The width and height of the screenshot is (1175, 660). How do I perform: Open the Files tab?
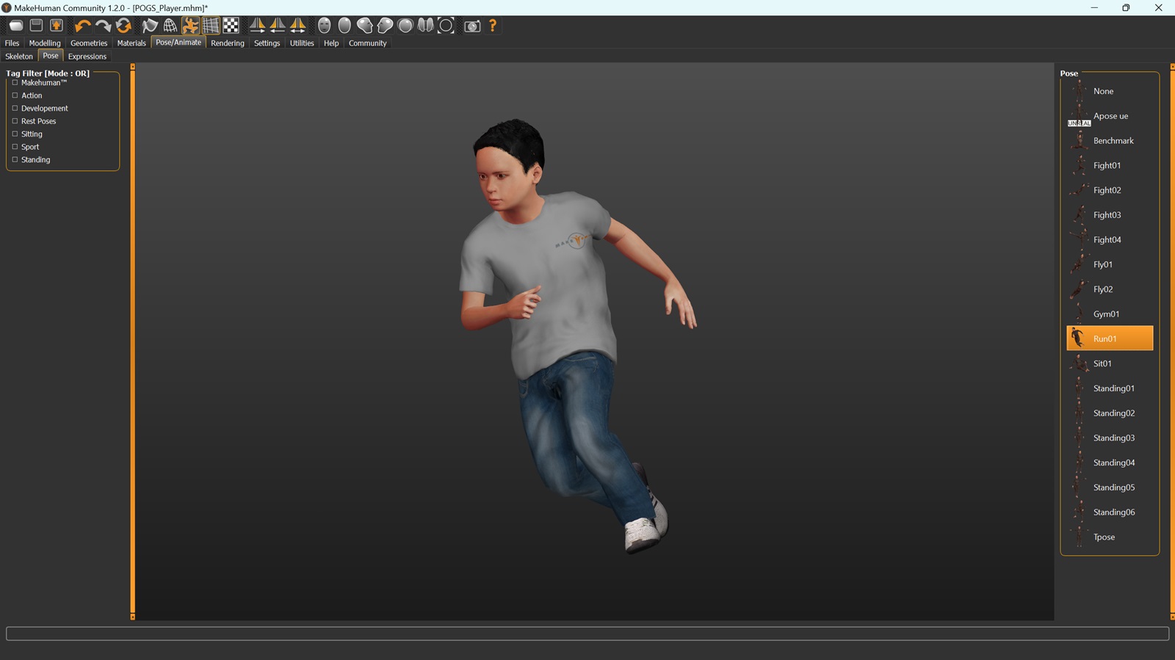(x=12, y=43)
